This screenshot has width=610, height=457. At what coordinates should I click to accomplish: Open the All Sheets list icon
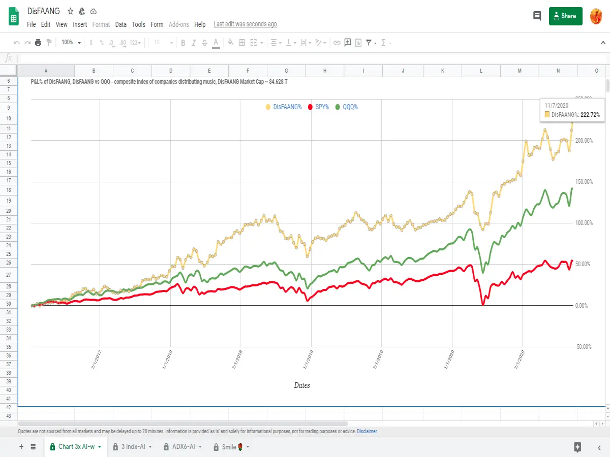pyautogui.click(x=33, y=446)
